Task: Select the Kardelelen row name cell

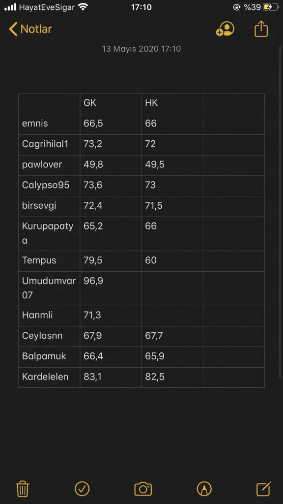Action: click(x=49, y=377)
